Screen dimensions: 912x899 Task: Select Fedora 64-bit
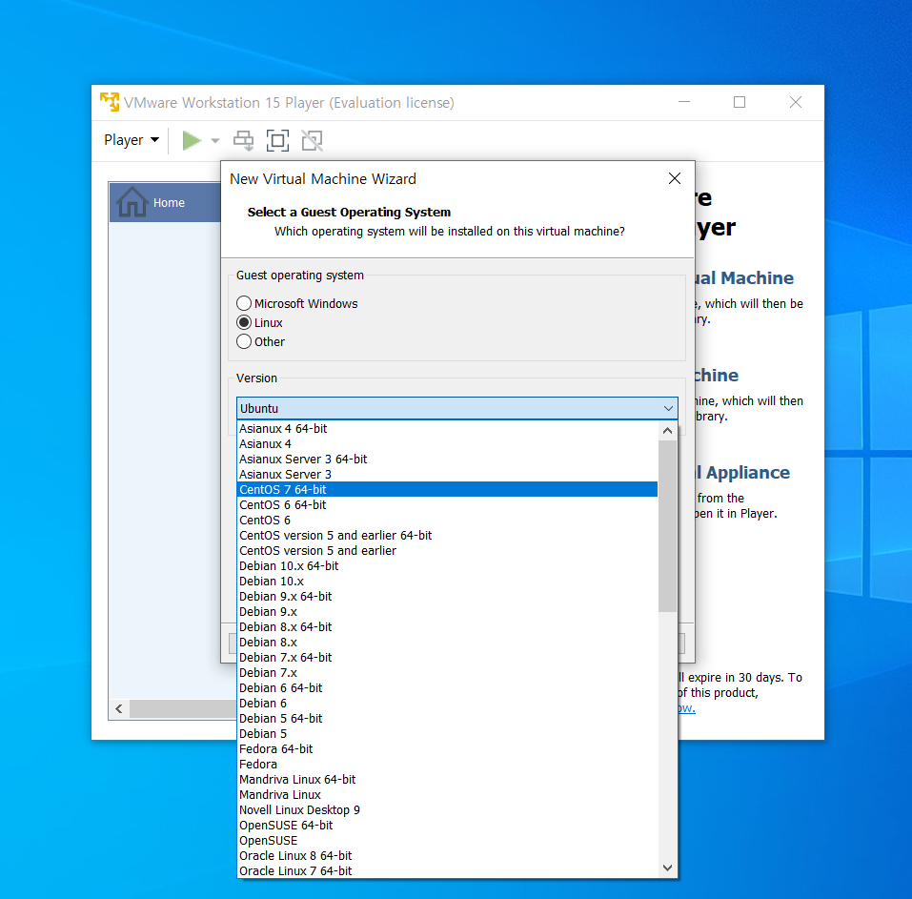click(x=448, y=749)
